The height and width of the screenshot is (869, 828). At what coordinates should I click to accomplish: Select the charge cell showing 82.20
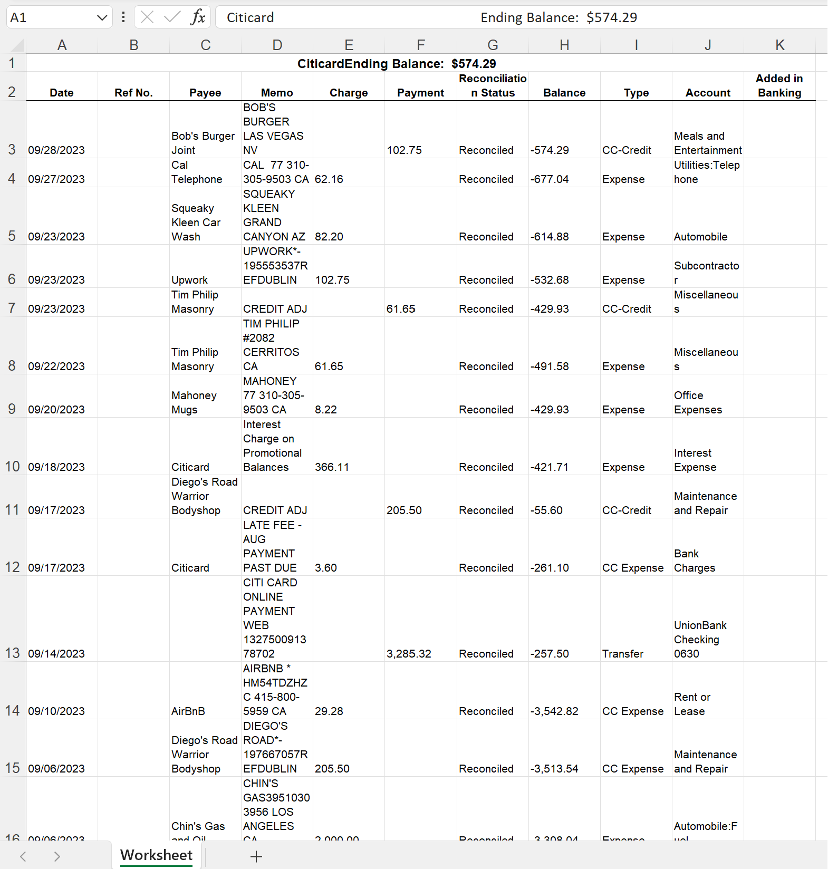point(349,216)
